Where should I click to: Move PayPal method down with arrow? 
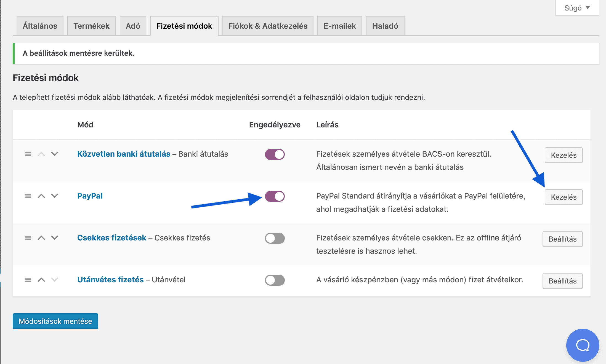click(x=55, y=196)
